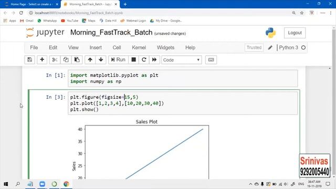Viewport: 336px width, 189px height.
Task: Close the Home Page browser tab
Action: 57,4
